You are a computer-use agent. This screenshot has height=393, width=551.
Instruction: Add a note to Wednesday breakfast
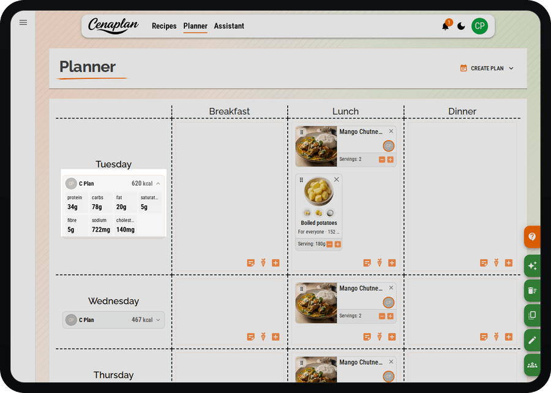point(250,337)
